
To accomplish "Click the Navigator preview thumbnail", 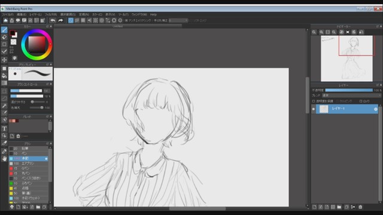I will [346, 59].
